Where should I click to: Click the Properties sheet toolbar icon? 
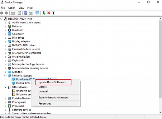[19, 13]
